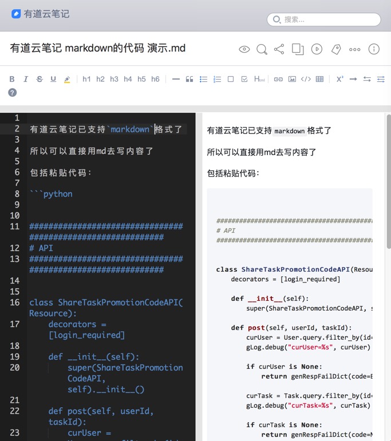Click the H html icon
The image size is (391, 441).
tap(259, 79)
